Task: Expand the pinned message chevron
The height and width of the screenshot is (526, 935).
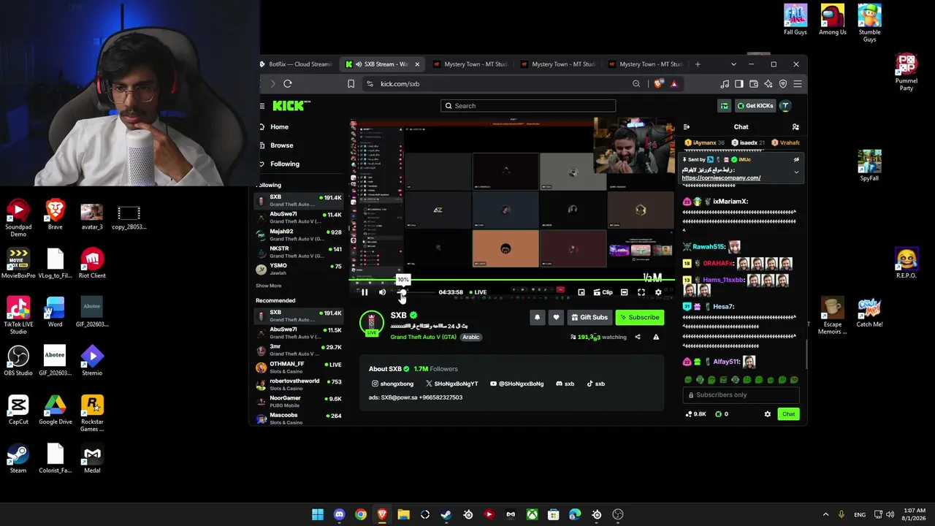Action: (x=796, y=172)
